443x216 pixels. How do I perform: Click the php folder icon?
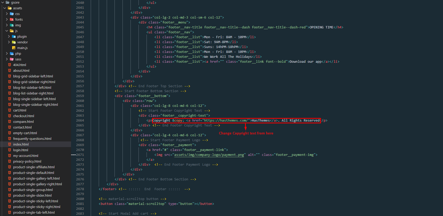click(x=12, y=54)
